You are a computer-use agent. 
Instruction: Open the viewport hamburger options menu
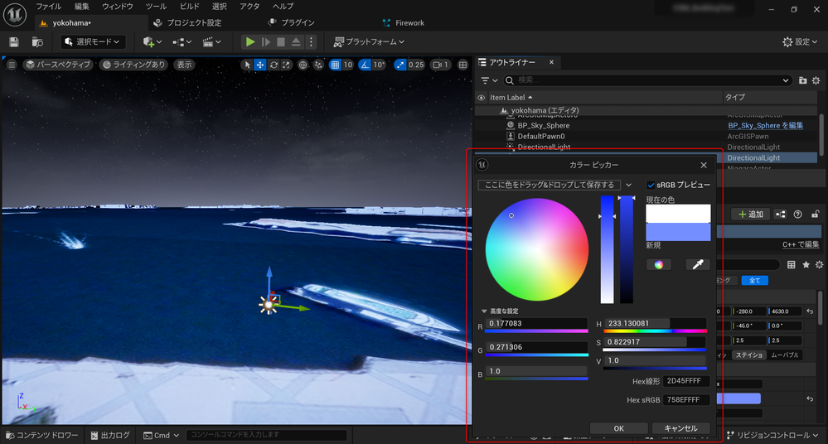[x=12, y=65]
